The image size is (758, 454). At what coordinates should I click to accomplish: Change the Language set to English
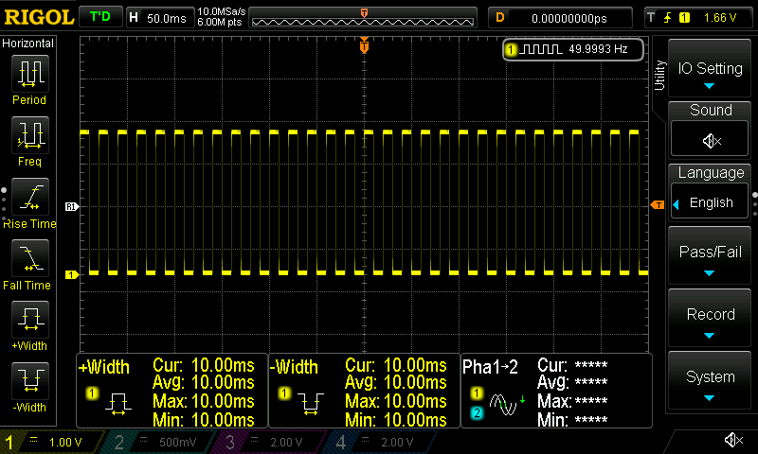click(x=711, y=202)
